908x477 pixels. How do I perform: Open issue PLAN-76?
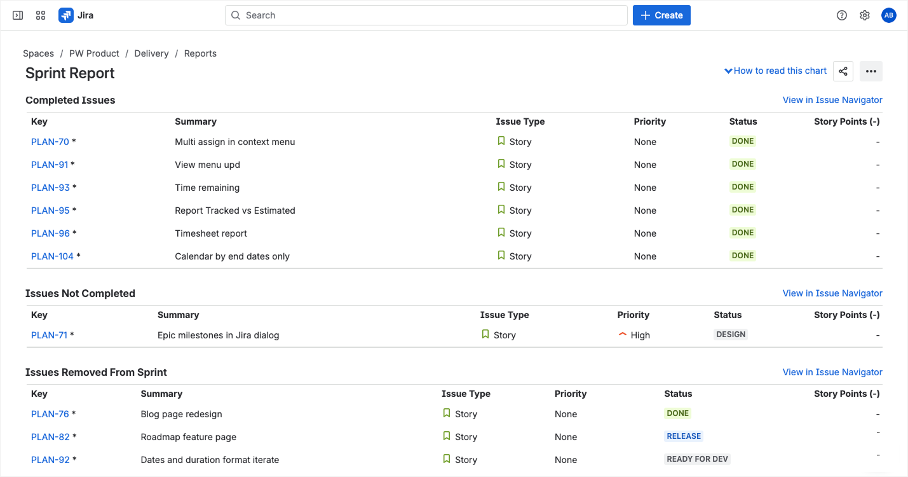click(x=50, y=414)
